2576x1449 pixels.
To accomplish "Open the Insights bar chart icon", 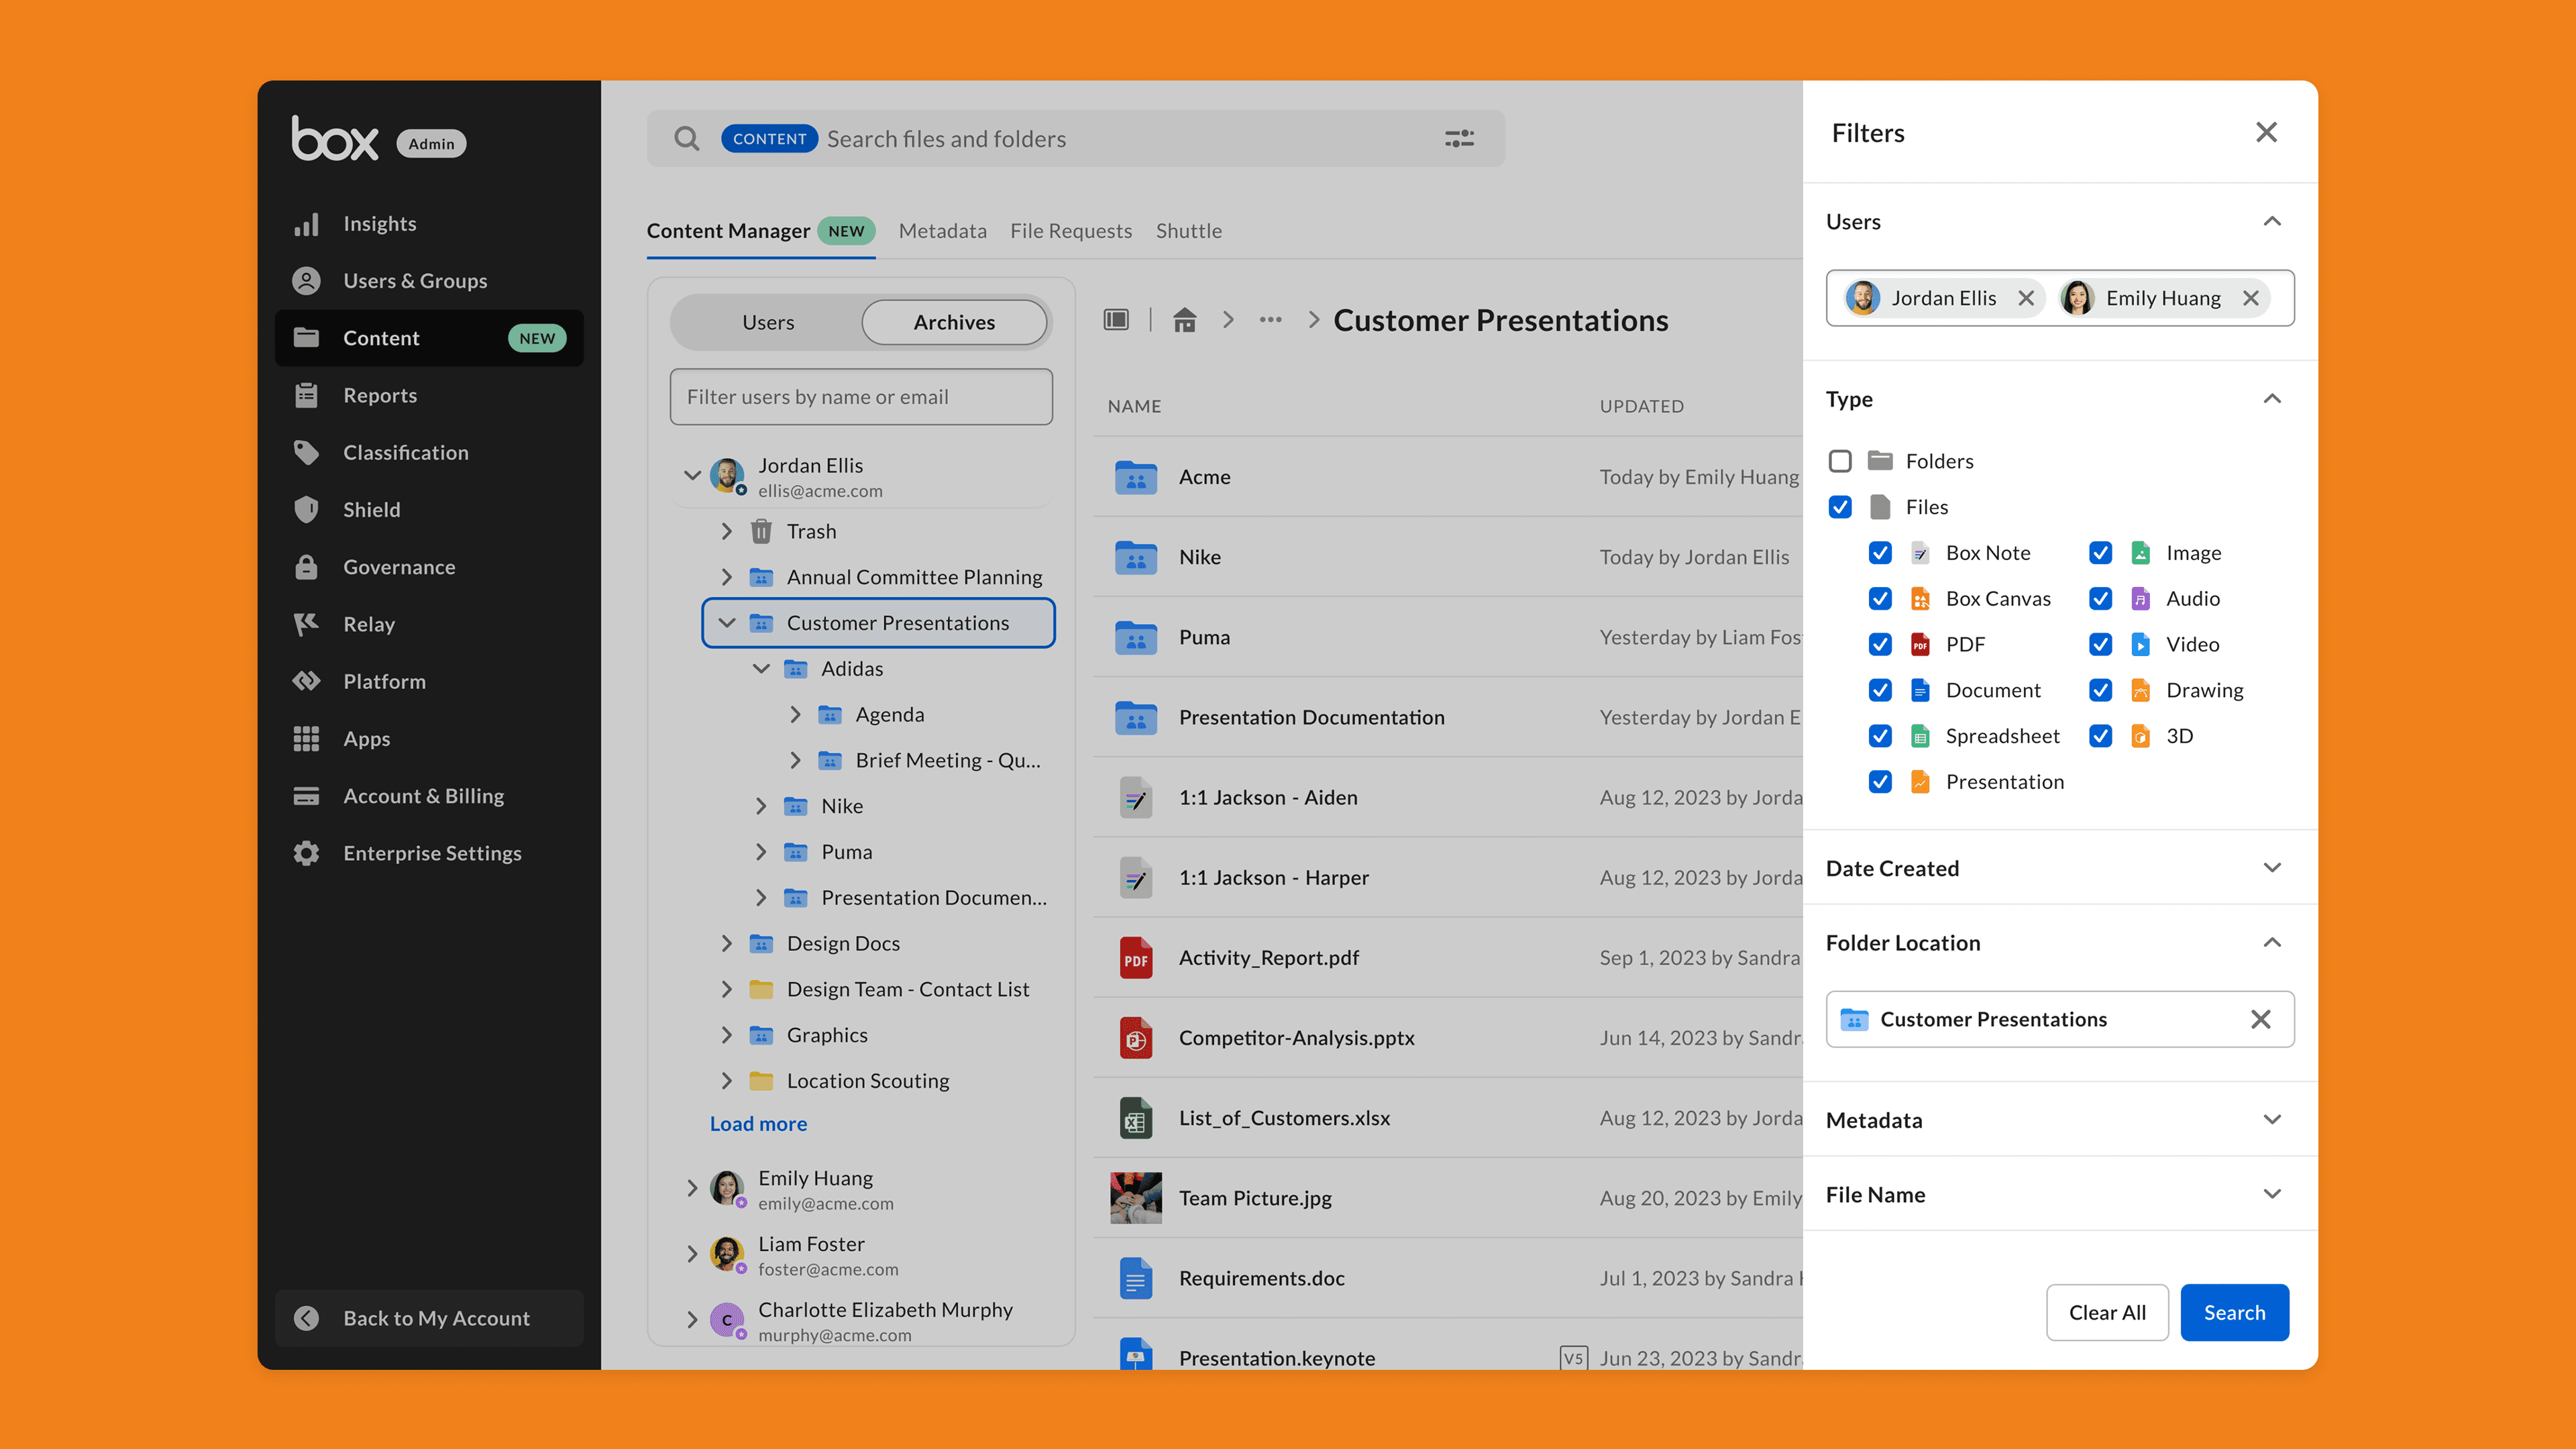I will [x=306, y=224].
